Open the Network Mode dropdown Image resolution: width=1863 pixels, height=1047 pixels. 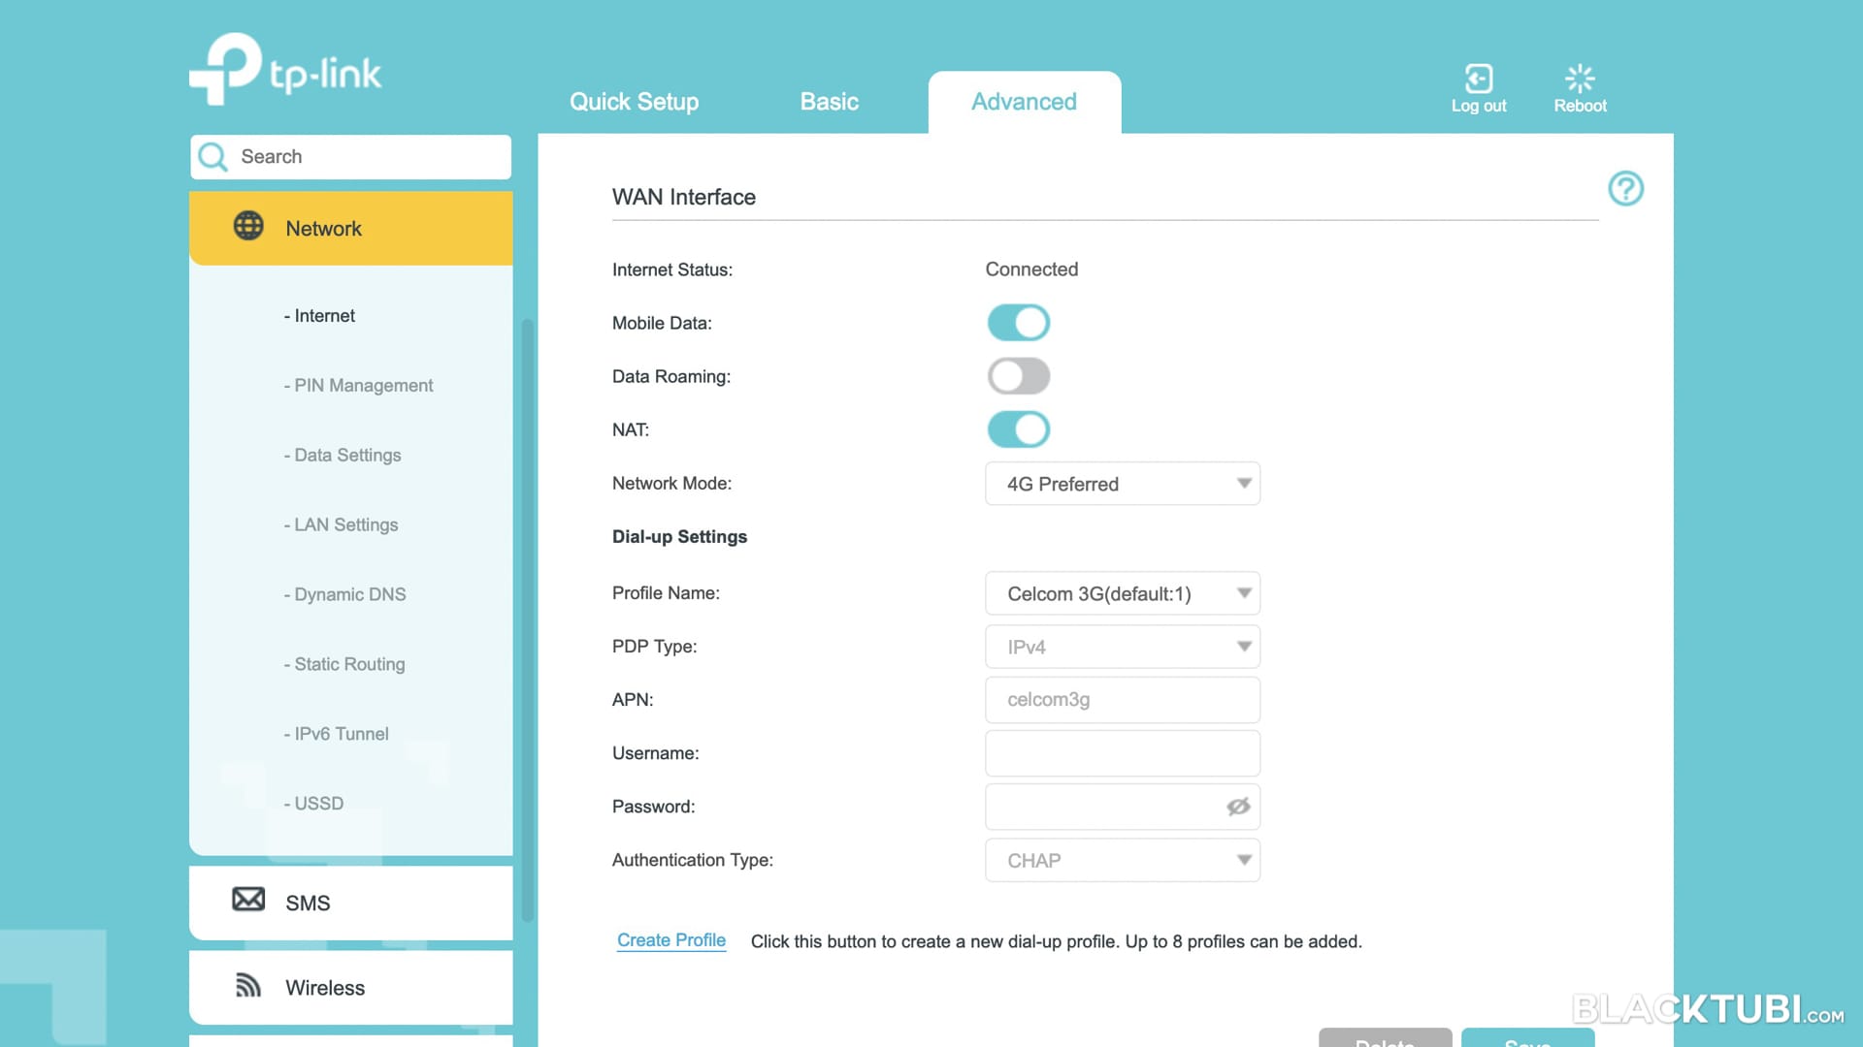click(x=1122, y=484)
